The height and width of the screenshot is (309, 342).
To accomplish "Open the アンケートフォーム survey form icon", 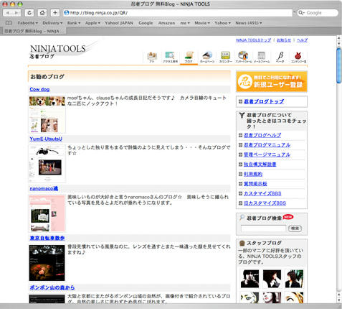I will click(x=243, y=57).
